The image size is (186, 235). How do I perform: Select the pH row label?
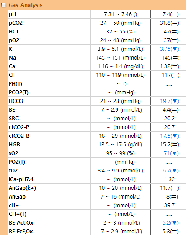pyautogui.click(x=13, y=14)
